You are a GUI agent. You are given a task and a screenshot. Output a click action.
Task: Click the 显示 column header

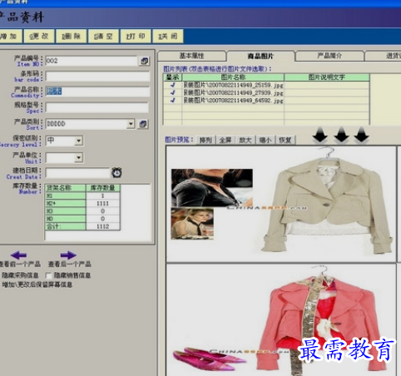[x=172, y=77]
